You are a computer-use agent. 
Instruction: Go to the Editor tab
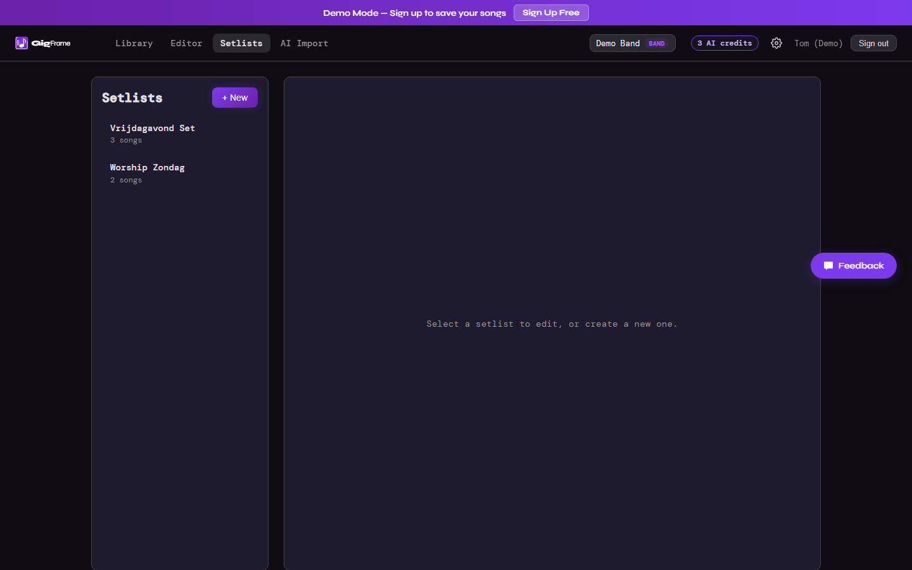click(186, 43)
